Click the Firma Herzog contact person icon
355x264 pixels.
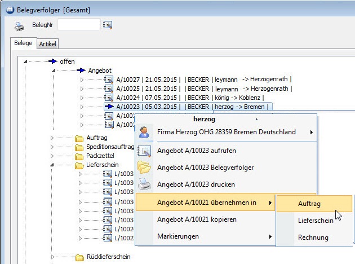click(145, 132)
